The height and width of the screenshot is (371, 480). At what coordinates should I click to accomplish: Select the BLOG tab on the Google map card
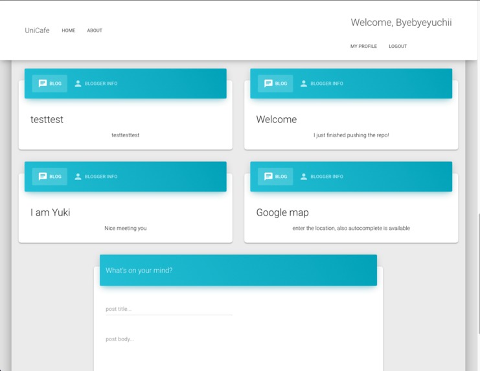click(275, 177)
